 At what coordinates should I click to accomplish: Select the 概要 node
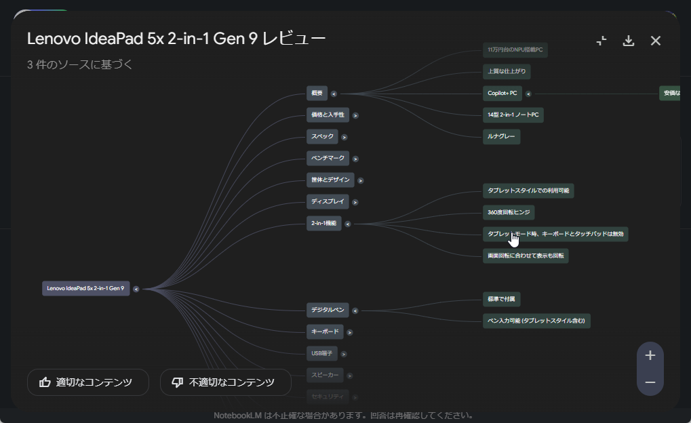317,93
